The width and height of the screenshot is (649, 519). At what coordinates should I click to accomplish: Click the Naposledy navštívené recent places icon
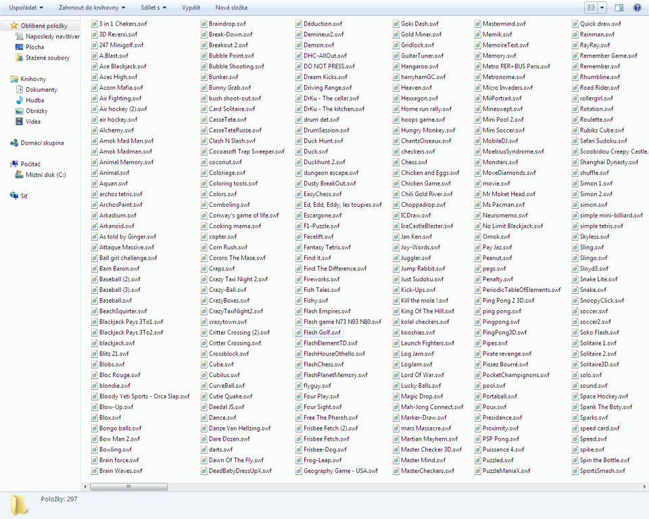click(x=19, y=36)
